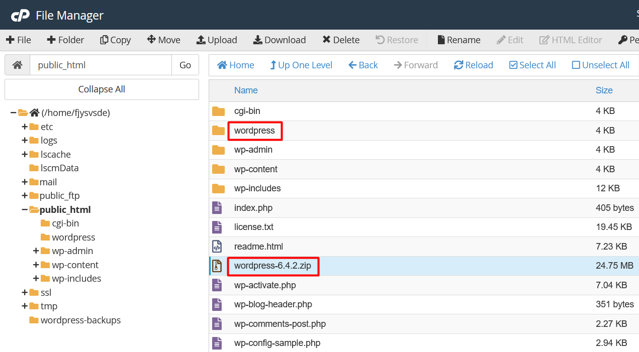Click Select All checkbox button
639x352 pixels.
pyautogui.click(x=532, y=65)
